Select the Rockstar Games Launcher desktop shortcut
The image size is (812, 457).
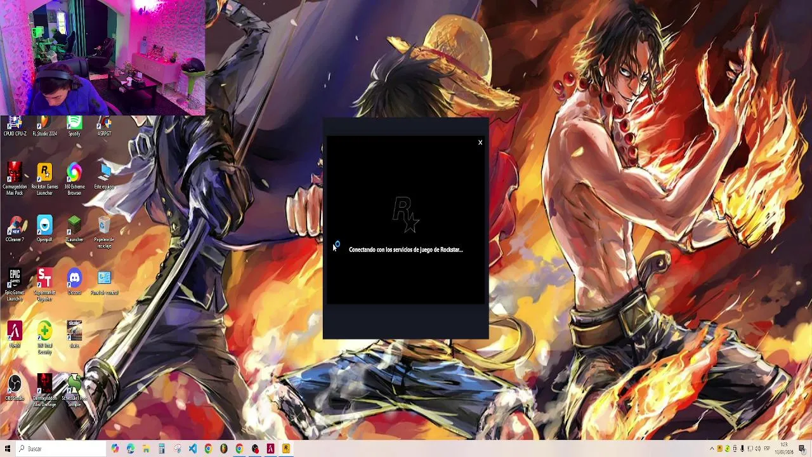click(x=44, y=179)
